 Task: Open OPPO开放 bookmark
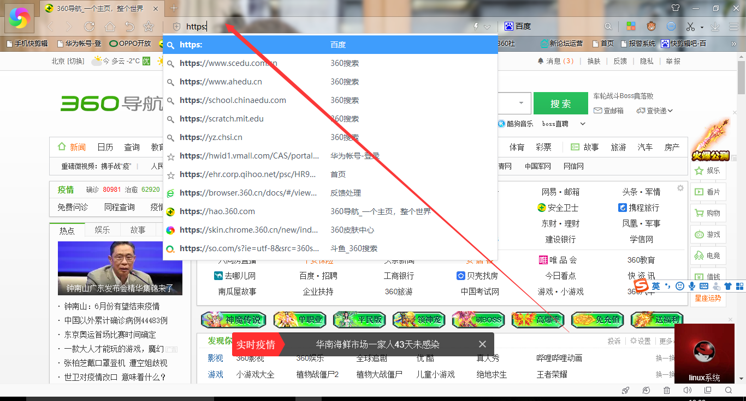(130, 44)
